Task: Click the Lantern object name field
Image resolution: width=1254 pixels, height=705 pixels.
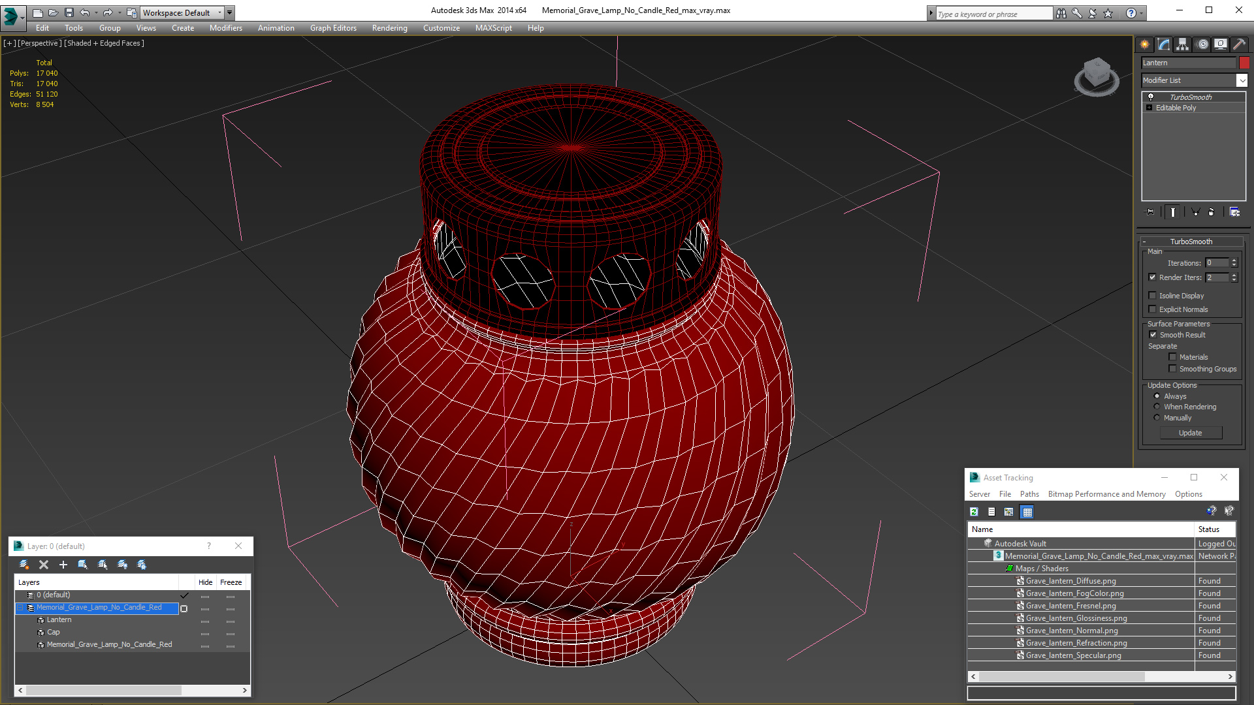Action: pos(1188,63)
